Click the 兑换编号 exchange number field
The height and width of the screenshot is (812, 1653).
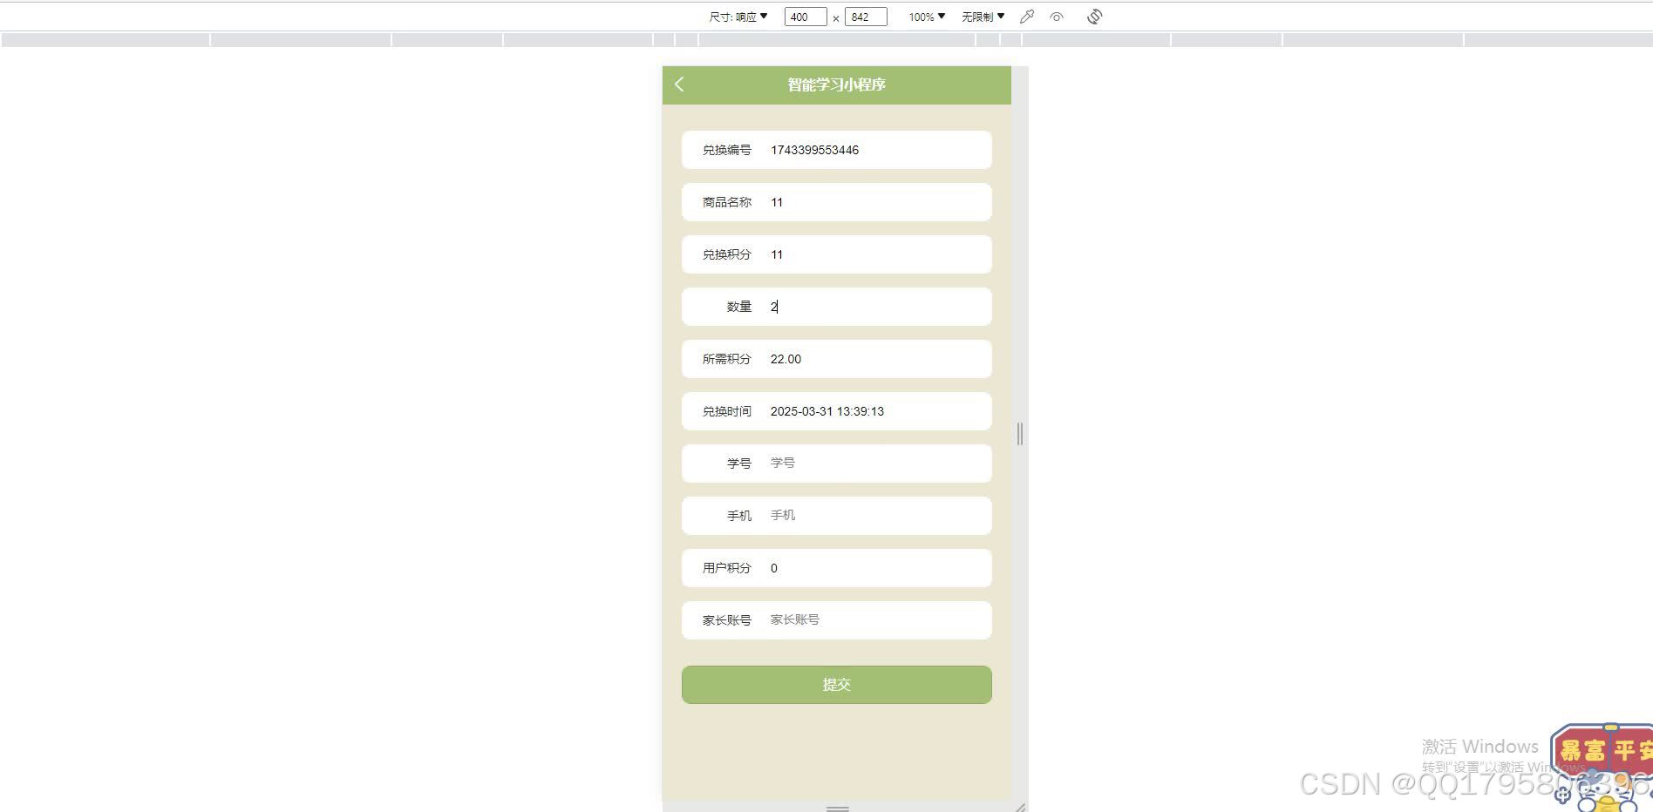click(836, 150)
